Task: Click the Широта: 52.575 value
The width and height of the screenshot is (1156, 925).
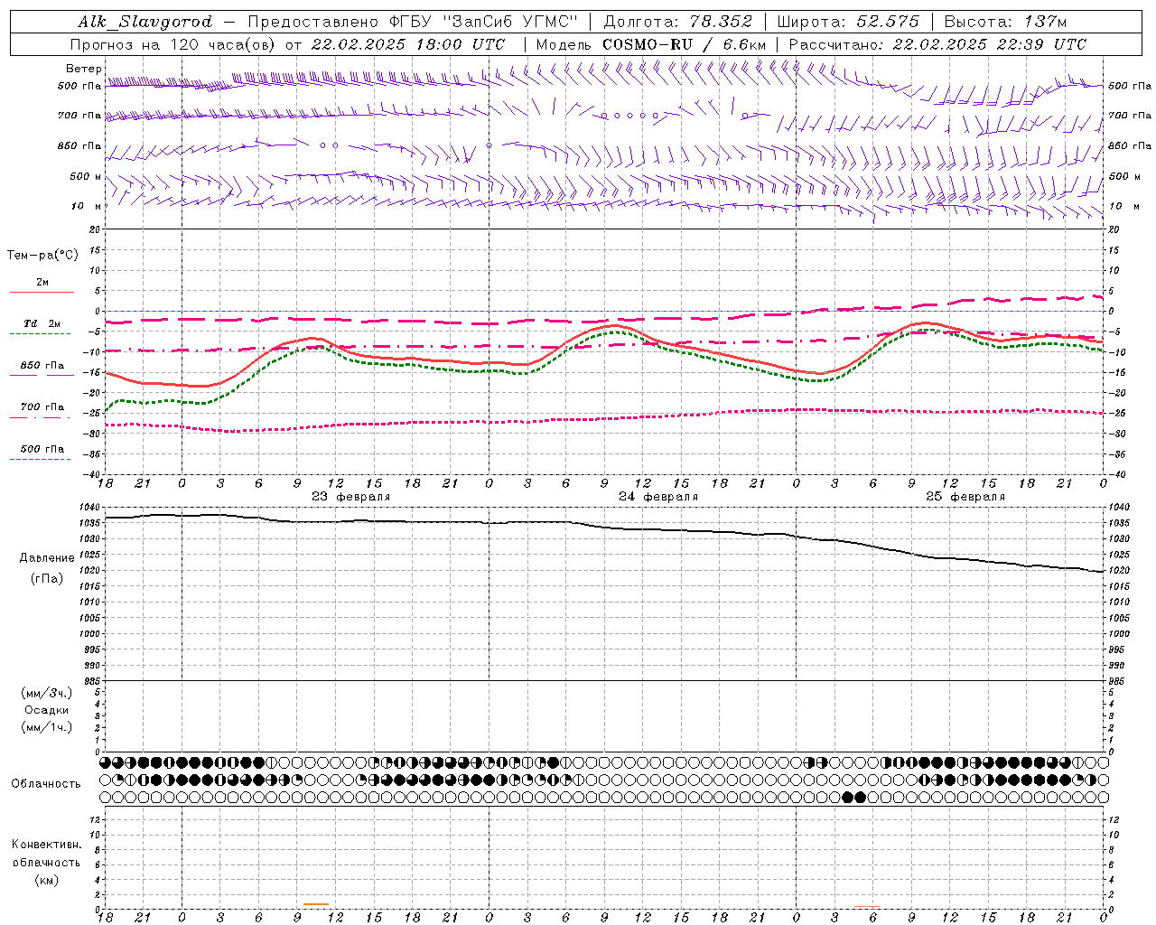Action: (x=848, y=22)
